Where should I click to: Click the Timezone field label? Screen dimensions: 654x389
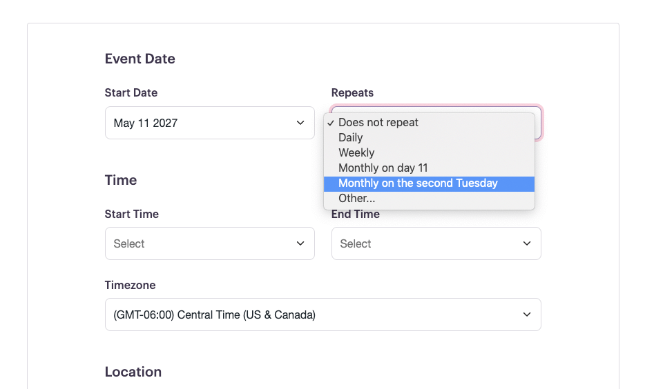(131, 285)
